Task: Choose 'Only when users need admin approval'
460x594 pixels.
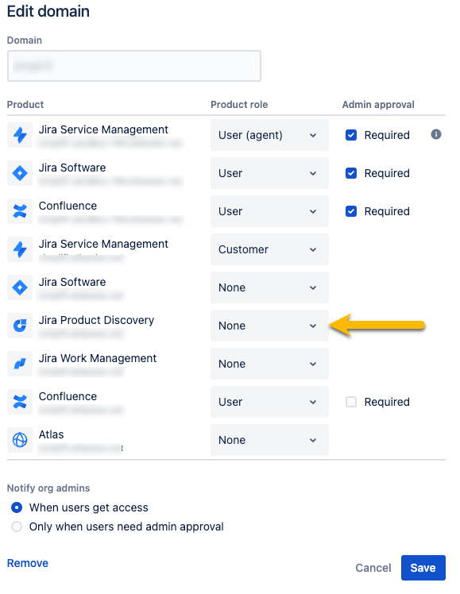Action: pos(17,526)
